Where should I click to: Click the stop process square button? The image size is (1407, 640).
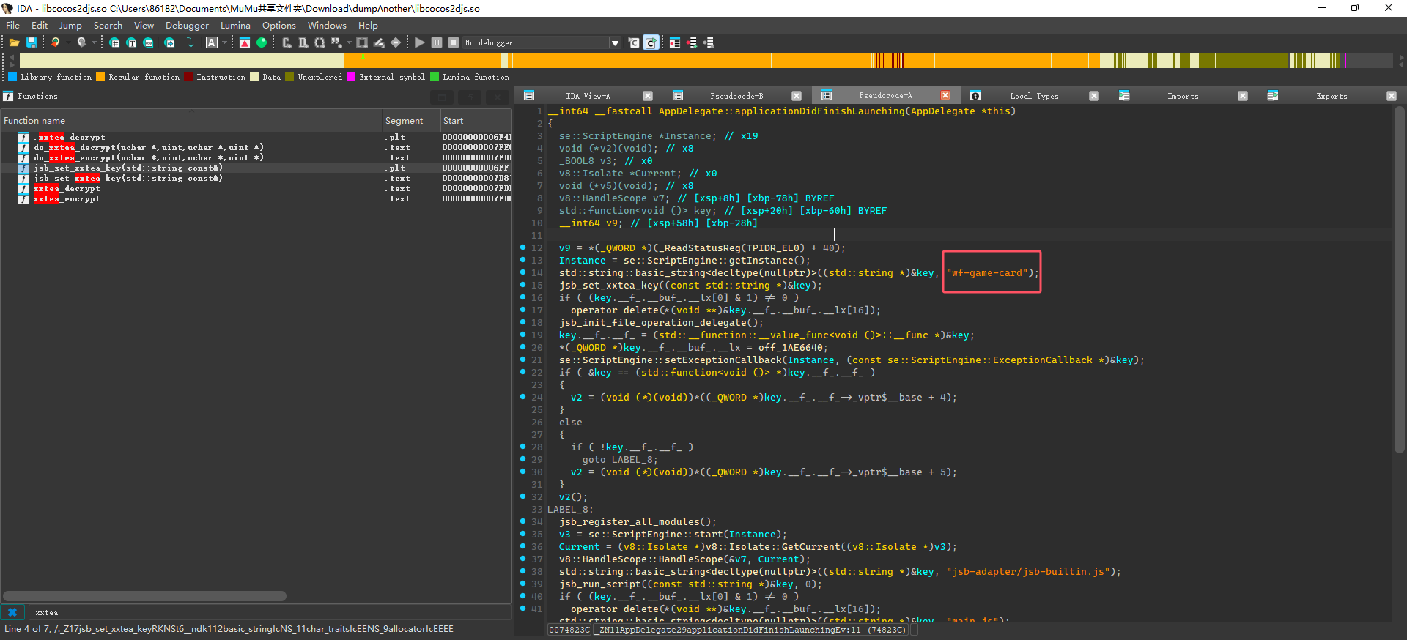point(454,42)
